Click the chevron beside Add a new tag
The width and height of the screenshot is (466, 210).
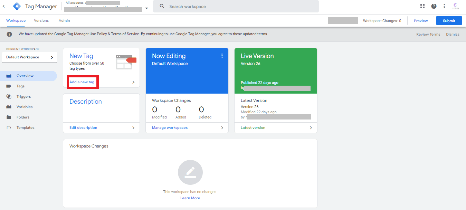tap(133, 82)
